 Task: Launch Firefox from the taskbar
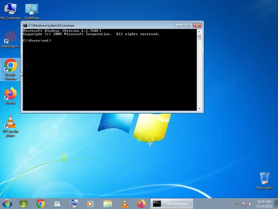[141, 204]
